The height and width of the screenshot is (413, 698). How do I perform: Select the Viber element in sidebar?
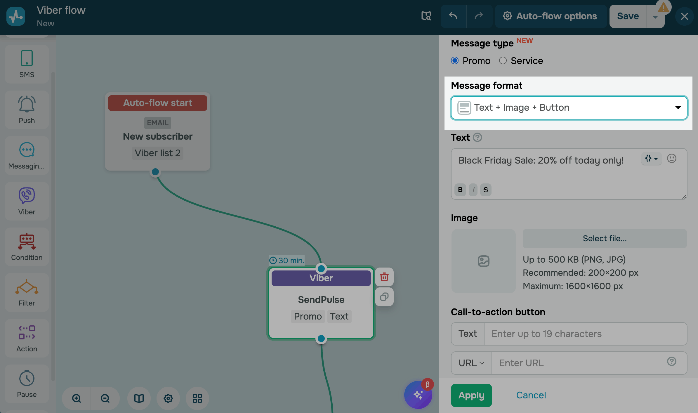coord(27,201)
